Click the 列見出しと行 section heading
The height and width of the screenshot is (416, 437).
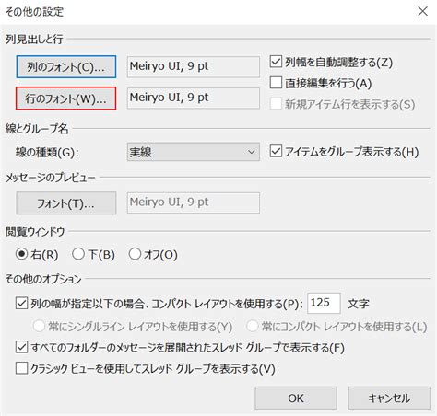(x=34, y=39)
